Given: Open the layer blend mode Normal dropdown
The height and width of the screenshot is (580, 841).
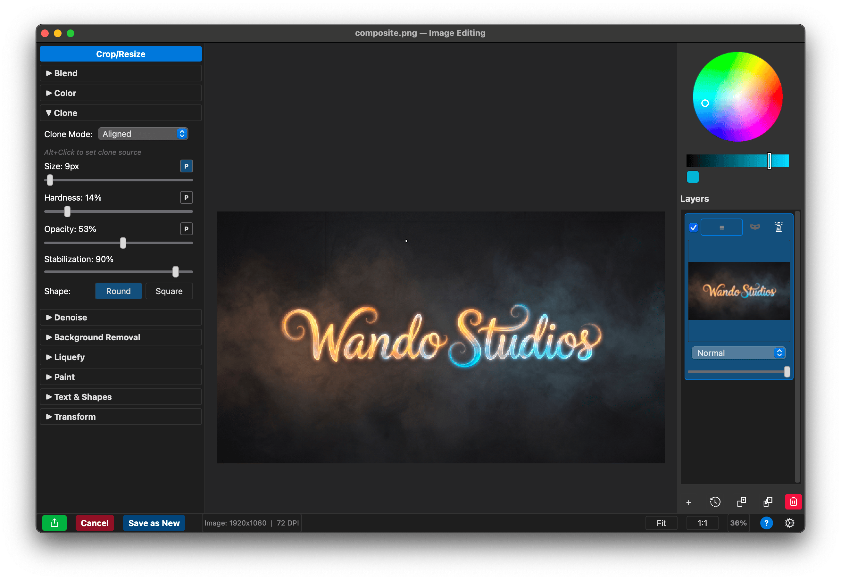Looking at the screenshot, I should click(738, 353).
